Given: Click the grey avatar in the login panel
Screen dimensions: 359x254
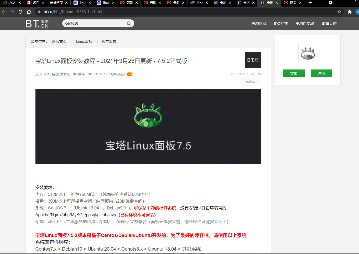Looking at the screenshot, I should click(308, 53).
